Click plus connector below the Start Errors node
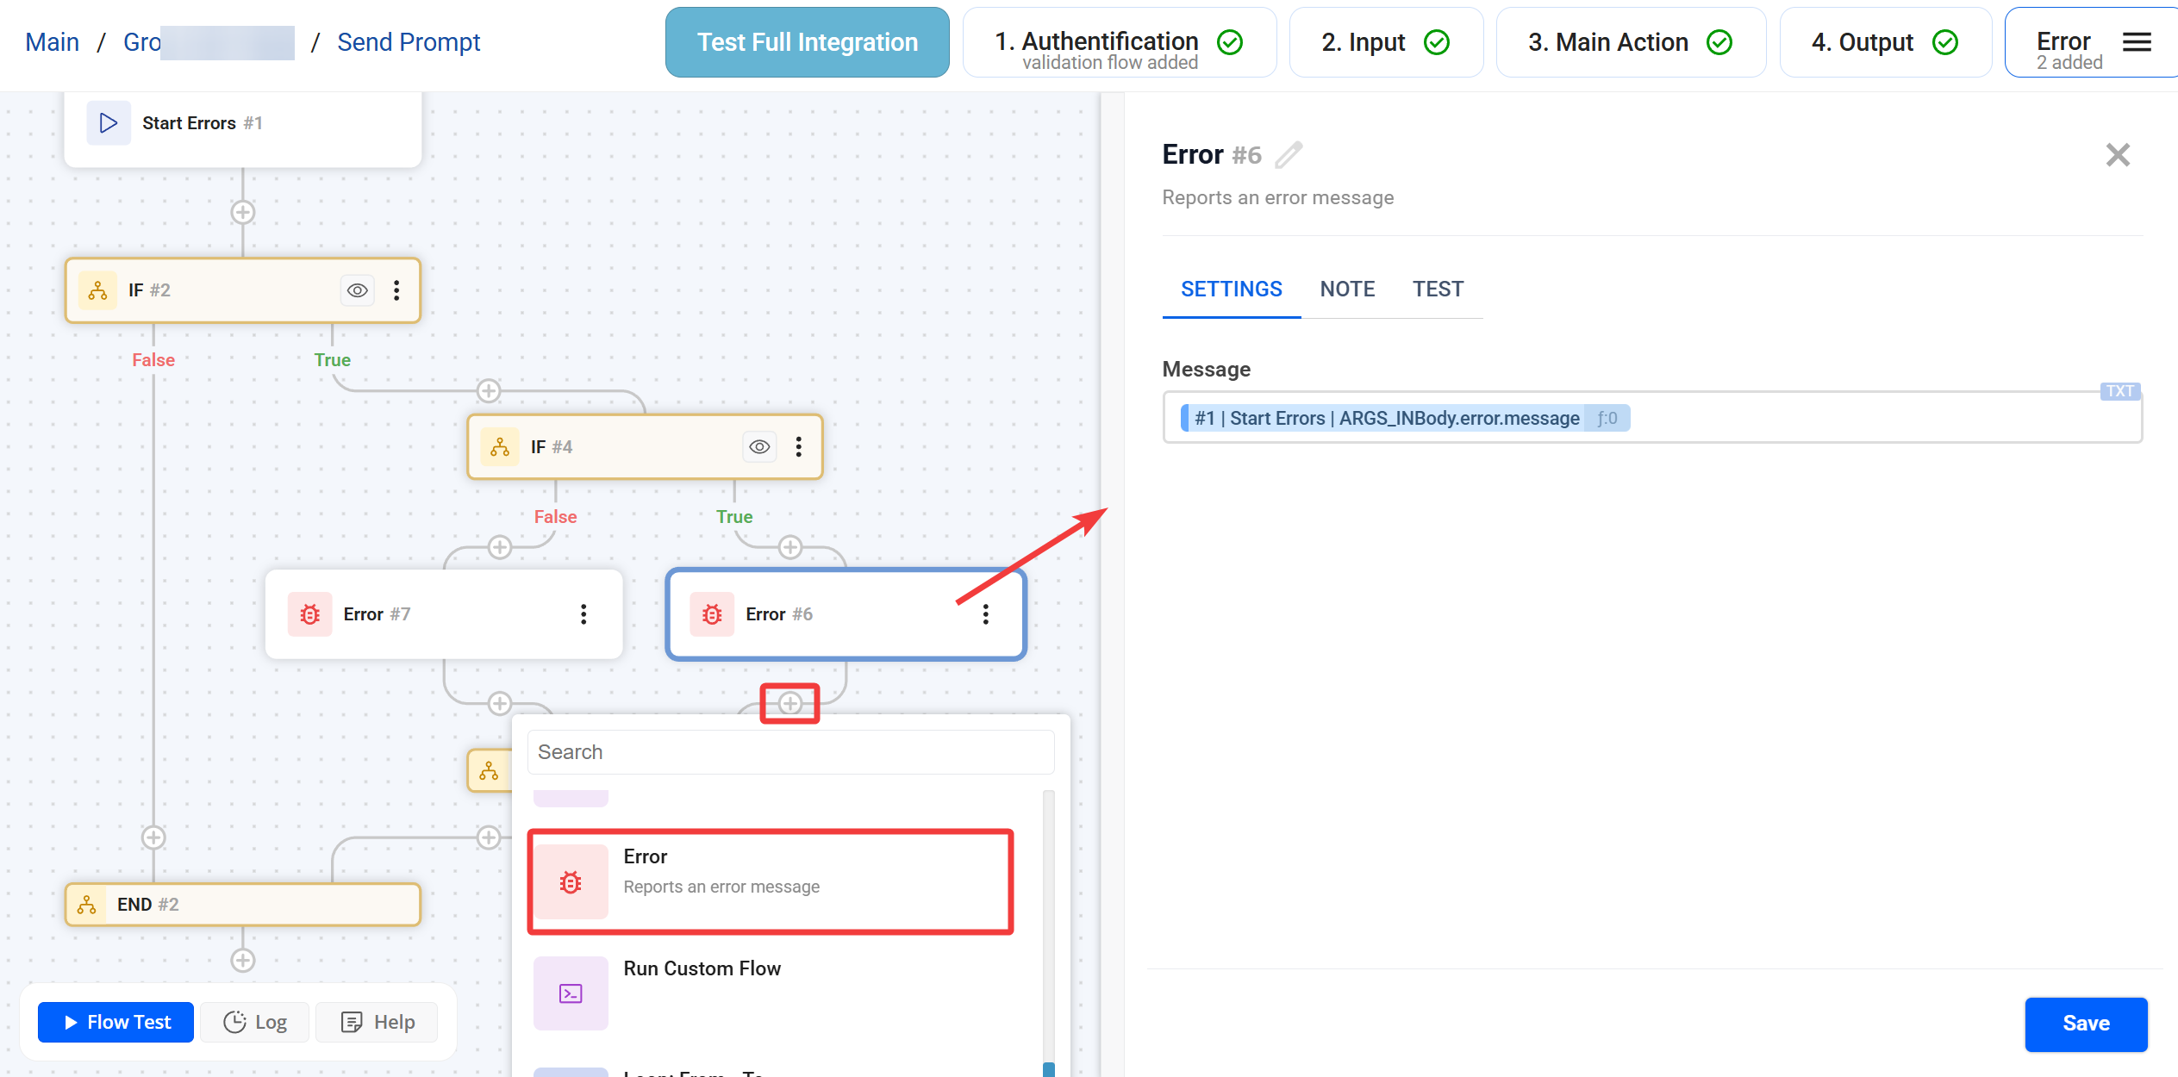2178x1077 pixels. tap(243, 212)
